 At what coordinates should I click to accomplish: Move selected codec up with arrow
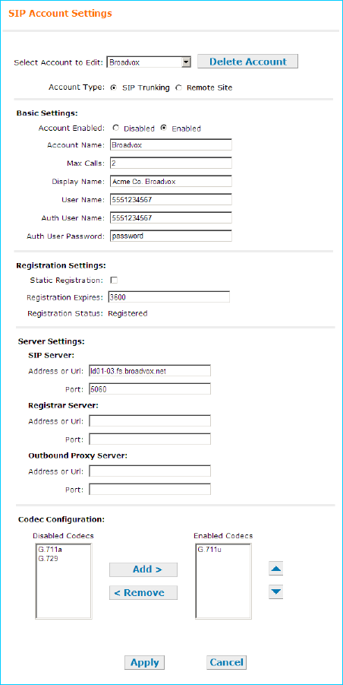277,569
